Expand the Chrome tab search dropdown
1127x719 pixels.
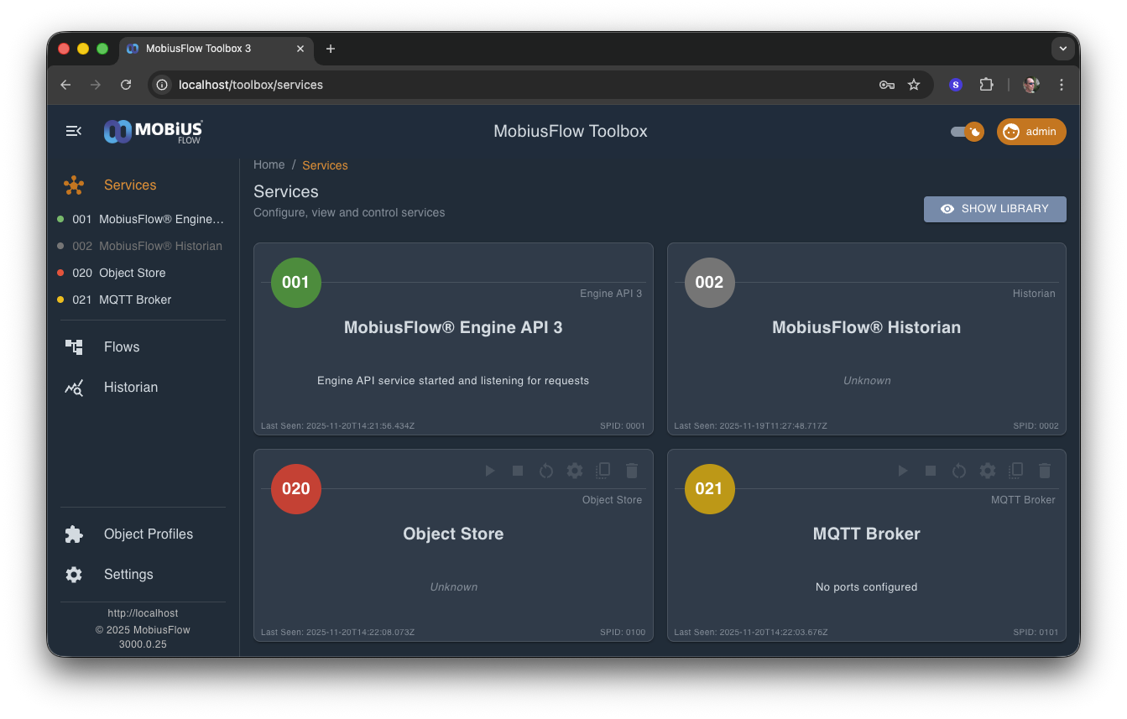(x=1063, y=49)
